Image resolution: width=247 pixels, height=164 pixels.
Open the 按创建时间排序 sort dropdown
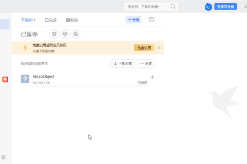tap(35, 64)
